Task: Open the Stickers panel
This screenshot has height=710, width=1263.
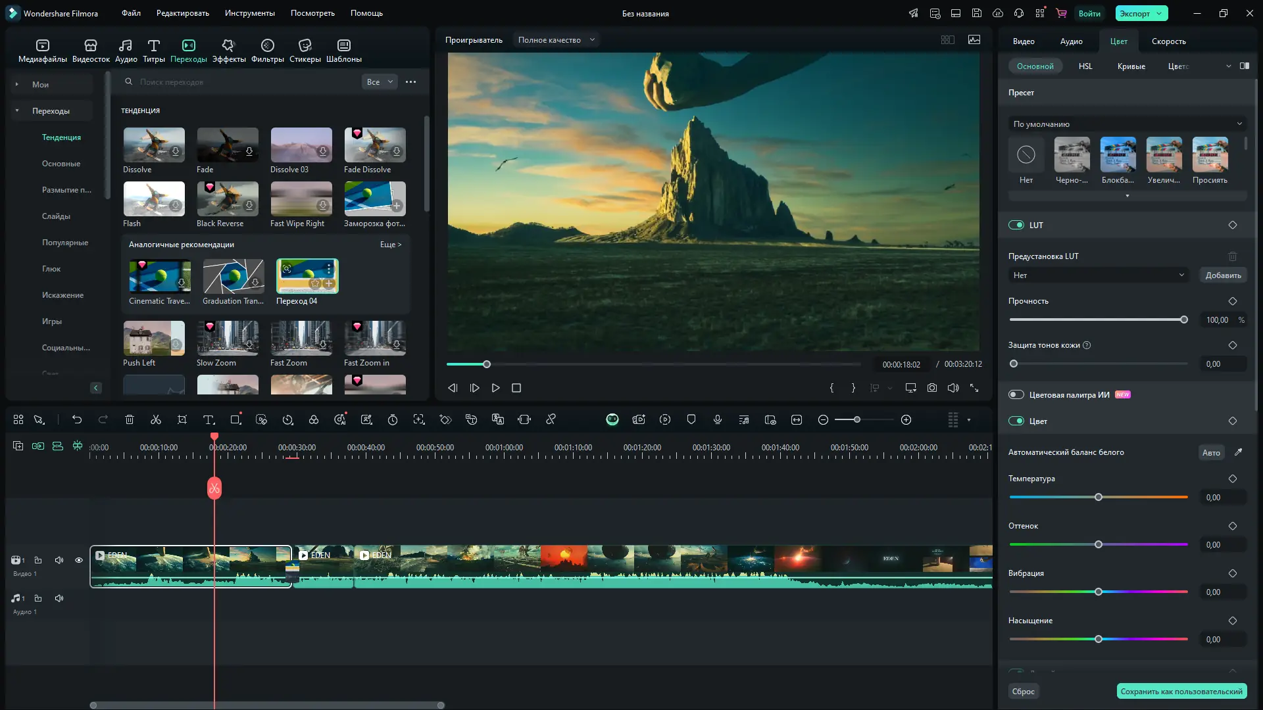Action: click(305, 50)
